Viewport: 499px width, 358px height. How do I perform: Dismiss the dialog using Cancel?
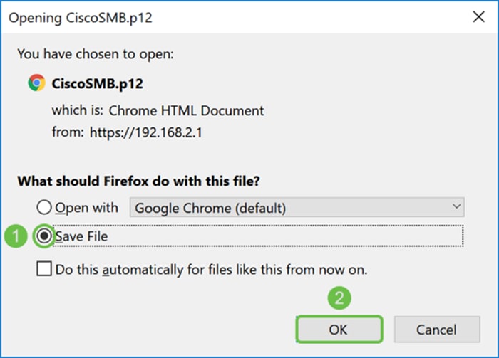pyautogui.click(x=436, y=330)
